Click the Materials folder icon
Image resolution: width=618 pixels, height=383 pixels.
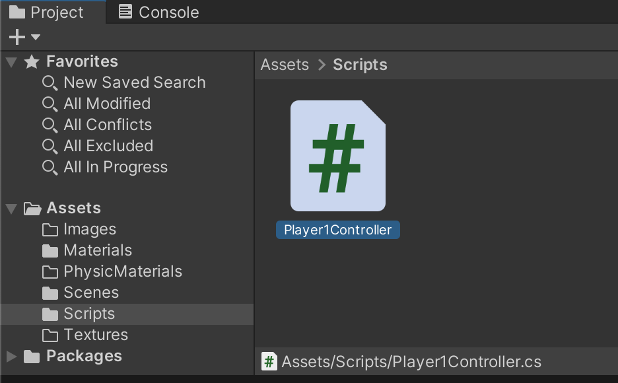point(50,251)
